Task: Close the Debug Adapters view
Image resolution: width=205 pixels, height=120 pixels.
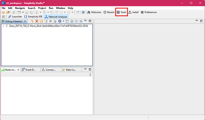Action: [x=25, y=21]
